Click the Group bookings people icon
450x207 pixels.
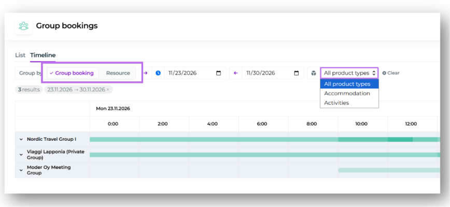pyautogui.click(x=23, y=26)
